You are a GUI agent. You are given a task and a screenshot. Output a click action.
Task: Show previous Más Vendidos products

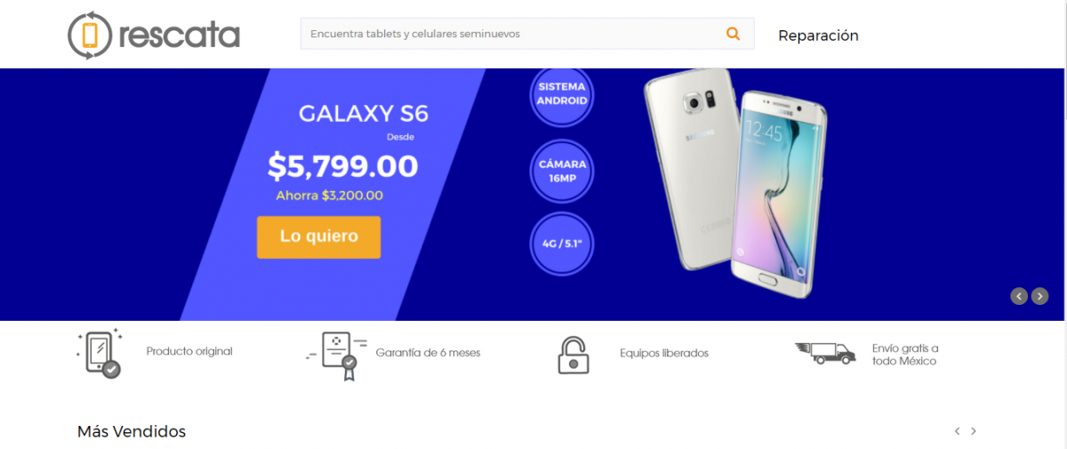(957, 431)
